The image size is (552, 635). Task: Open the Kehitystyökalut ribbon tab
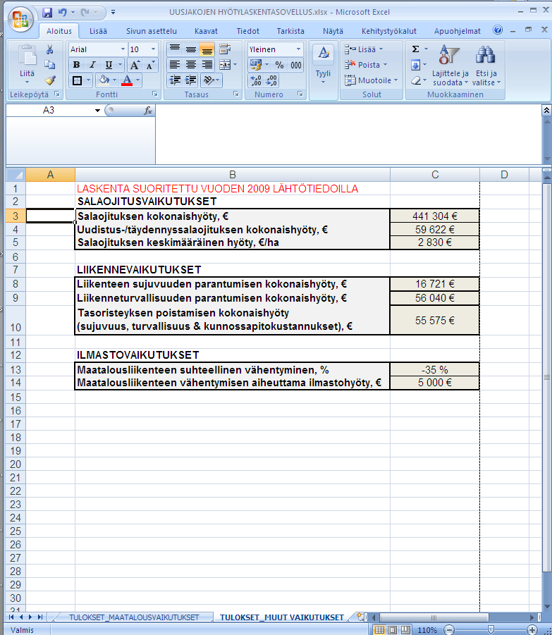(x=388, y=31)
